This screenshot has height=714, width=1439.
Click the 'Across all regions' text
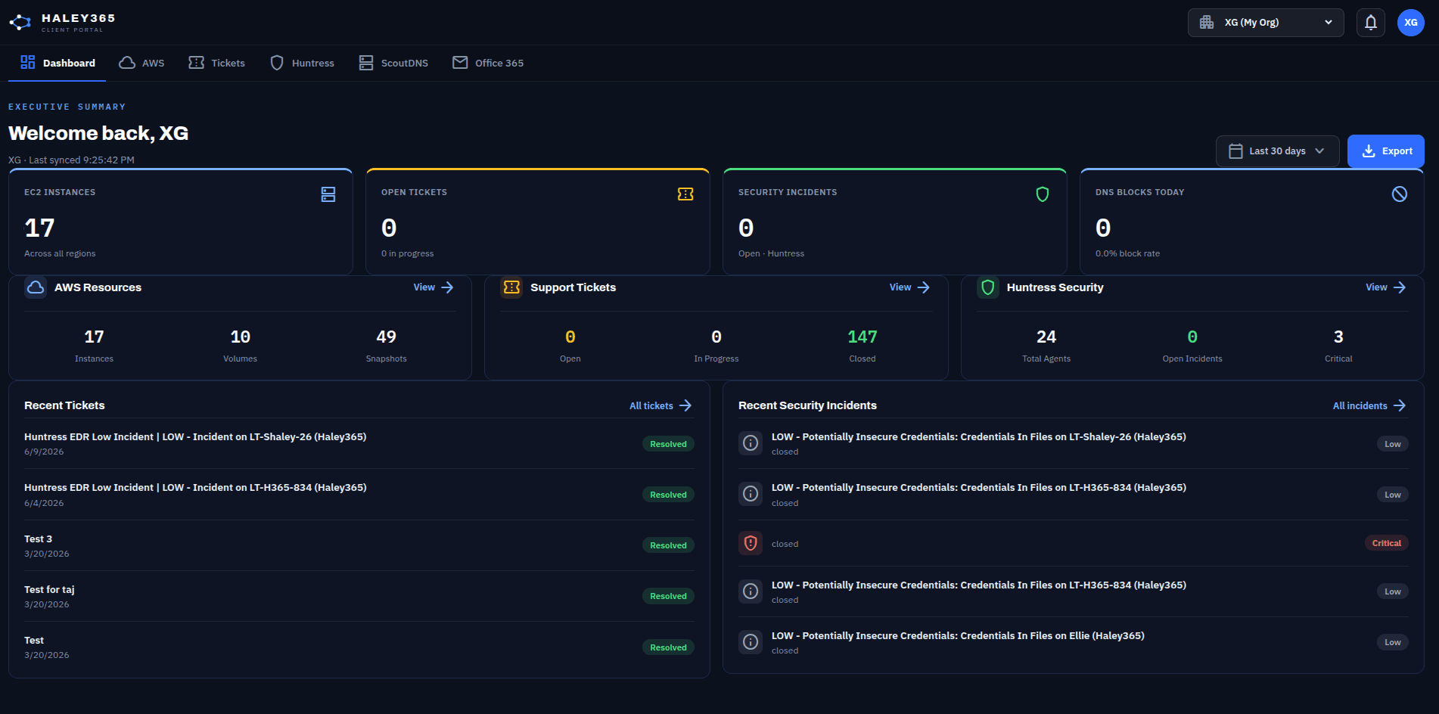pyautogui.click(x=60, y=253)
